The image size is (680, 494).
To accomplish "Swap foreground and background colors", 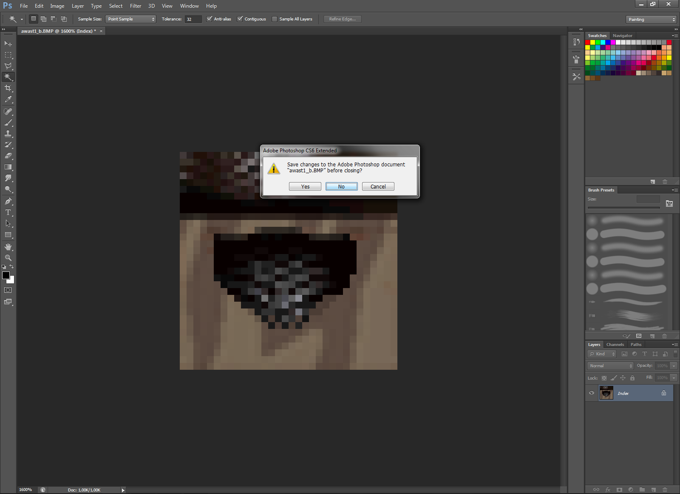I will (11, 267).
